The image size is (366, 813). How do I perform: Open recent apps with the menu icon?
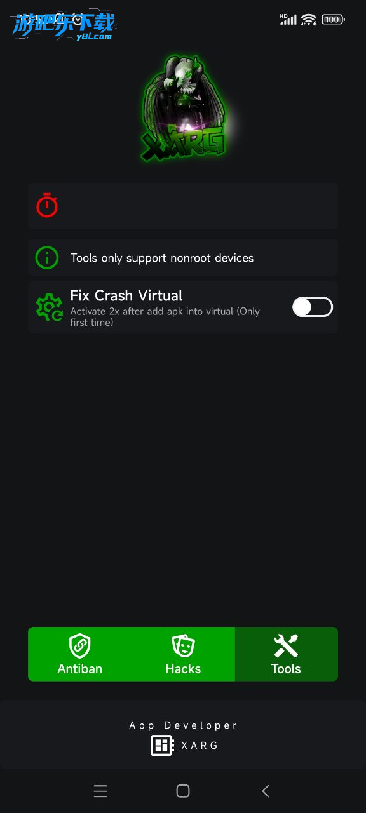pos(100,791)
